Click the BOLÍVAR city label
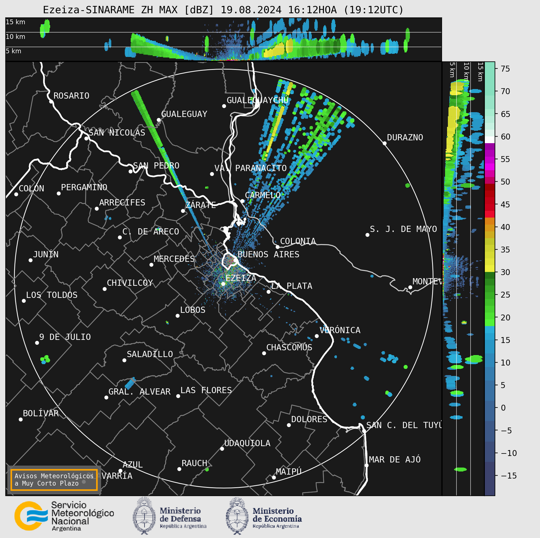Screen dimensions: 540x538 point(41,413)
